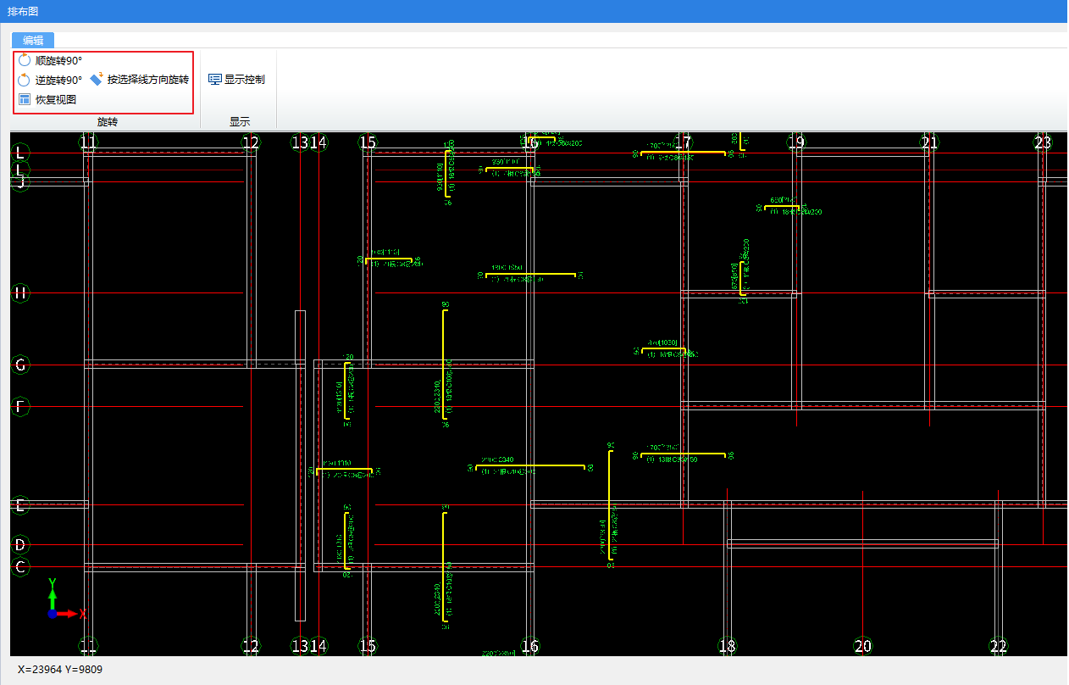Select axis bubble 19 in drawing
The height and width of the screenshot is (685, 1069).
click(795, 142)
